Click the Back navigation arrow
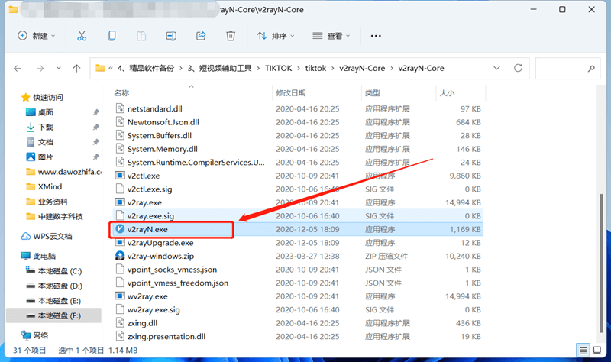The width and height of the screenshot is (611, 362). click(17, 69)
